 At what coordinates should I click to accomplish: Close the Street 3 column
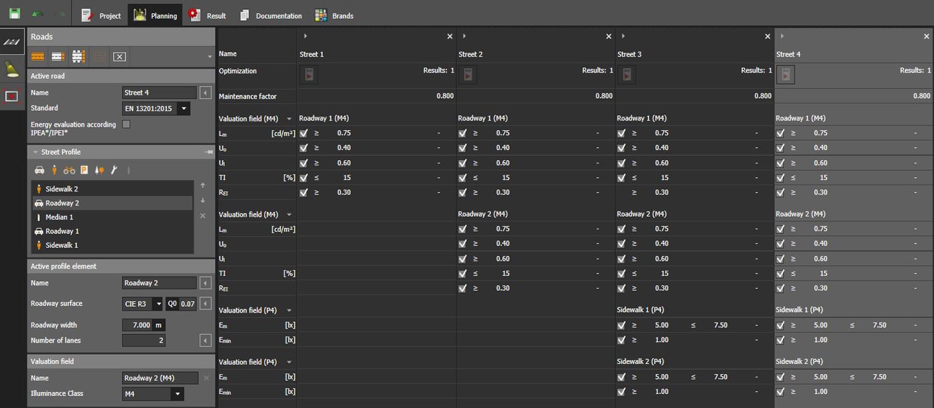[767, 37]
